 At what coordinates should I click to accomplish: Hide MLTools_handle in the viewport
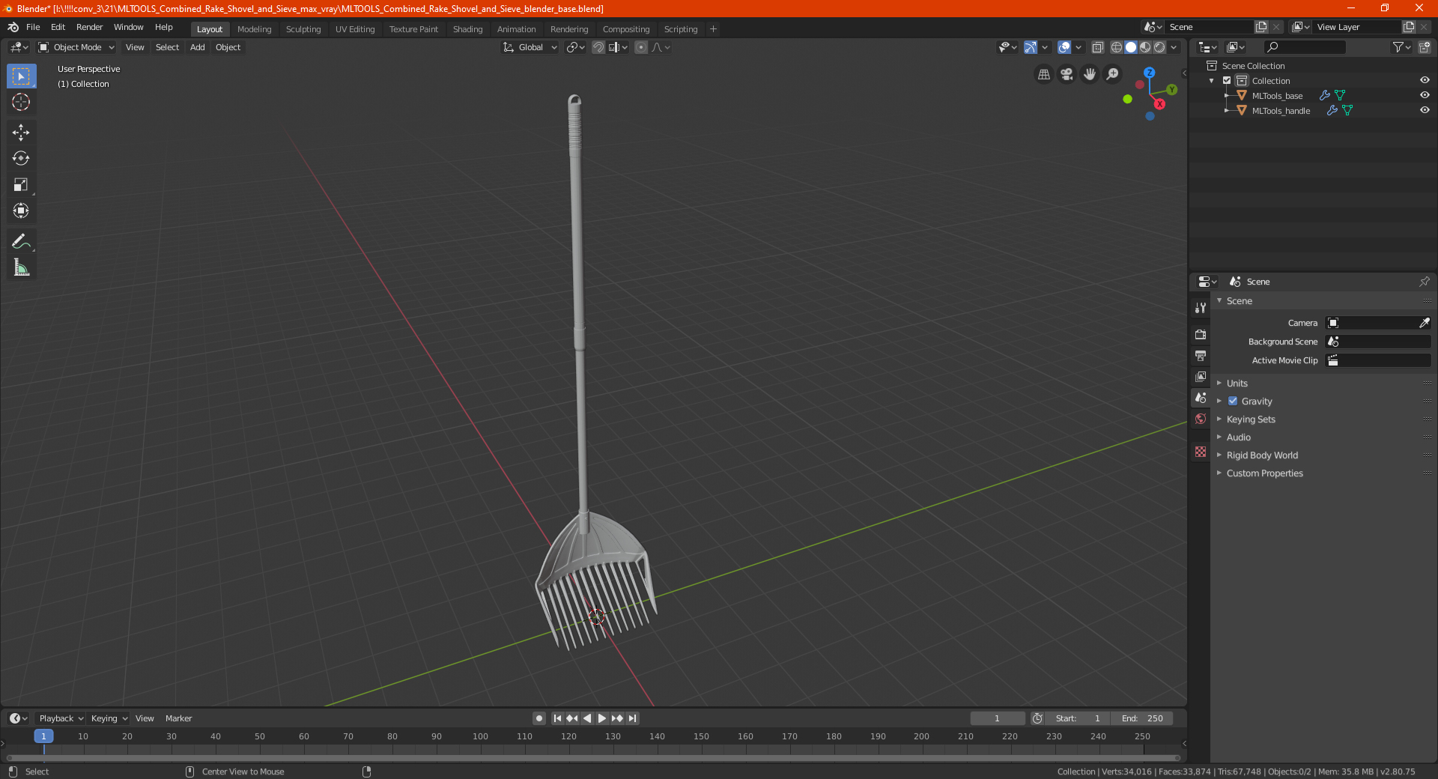(x=1425, y=110)
